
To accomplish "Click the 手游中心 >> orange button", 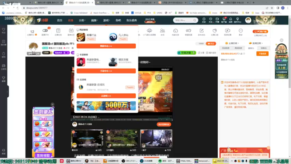I will coord(106,71).
